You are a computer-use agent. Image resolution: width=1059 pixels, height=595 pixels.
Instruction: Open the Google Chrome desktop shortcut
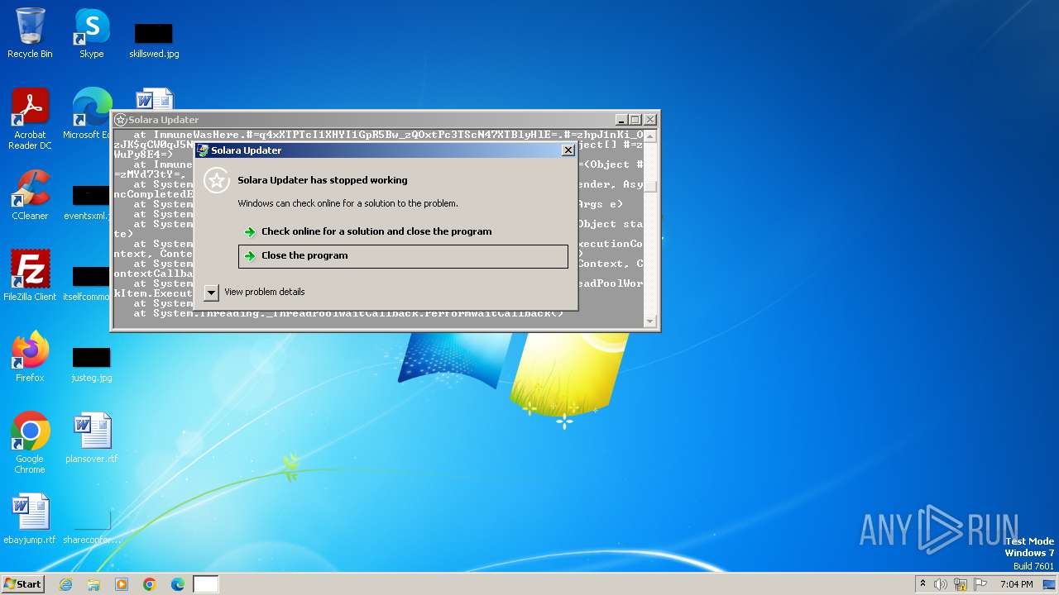(x=30, y=443)
